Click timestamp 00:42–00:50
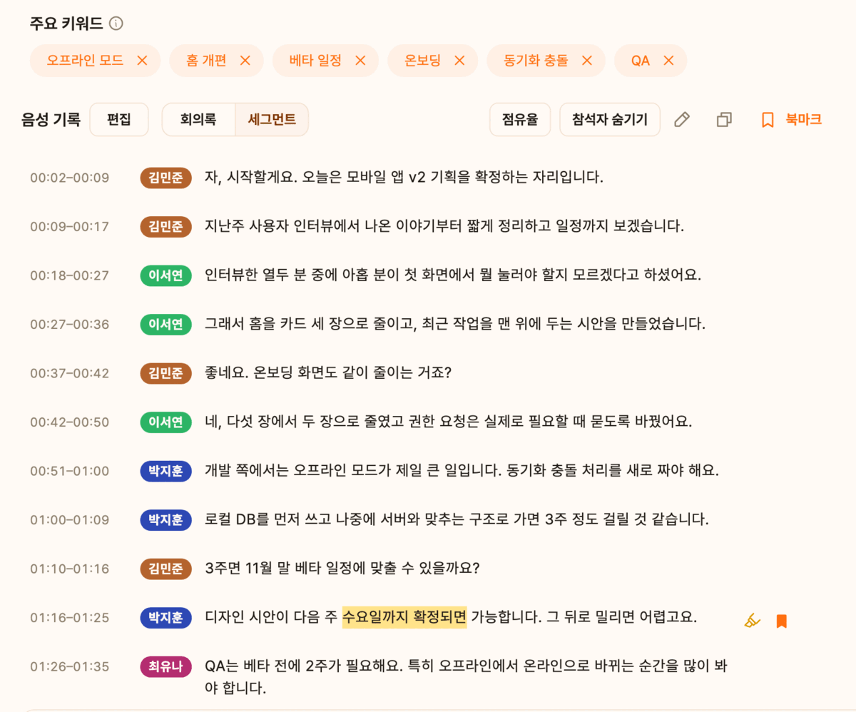This screenshot has width=856, height=712. [x=69, y=422]
